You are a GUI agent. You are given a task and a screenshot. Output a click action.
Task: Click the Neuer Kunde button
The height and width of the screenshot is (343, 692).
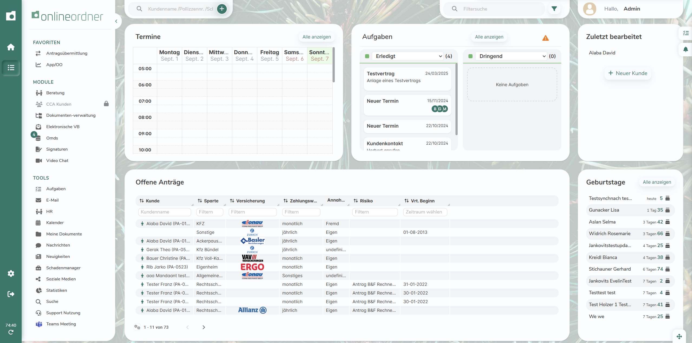628,73
